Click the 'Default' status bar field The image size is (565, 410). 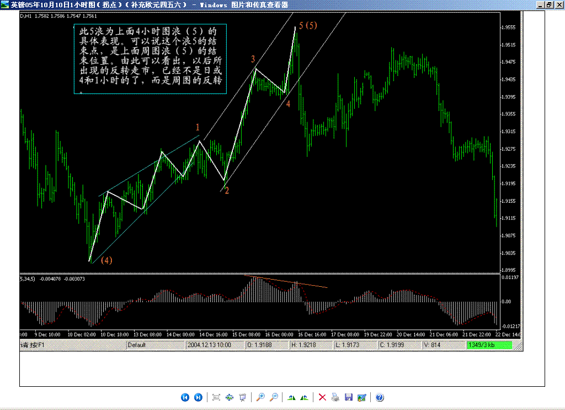[155, 345]
